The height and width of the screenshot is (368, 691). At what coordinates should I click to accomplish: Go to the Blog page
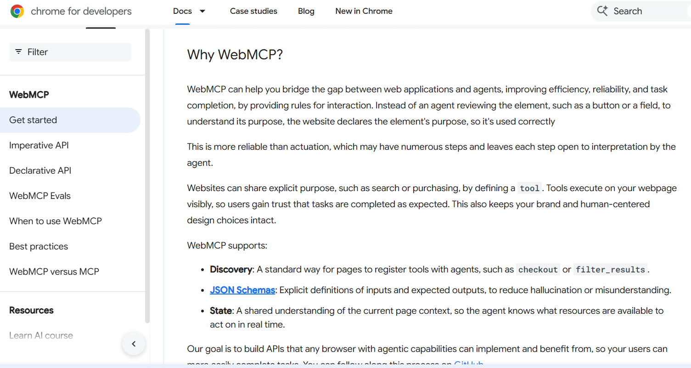pyautogui.click(x=306, y=11)
